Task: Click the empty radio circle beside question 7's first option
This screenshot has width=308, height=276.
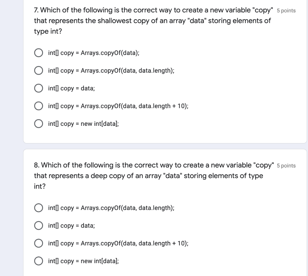Action: 38,53
